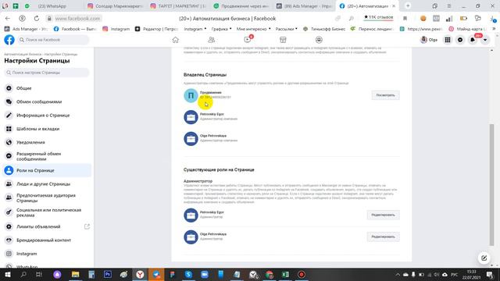Open Информация о Странице section

[x=47, y=116]
